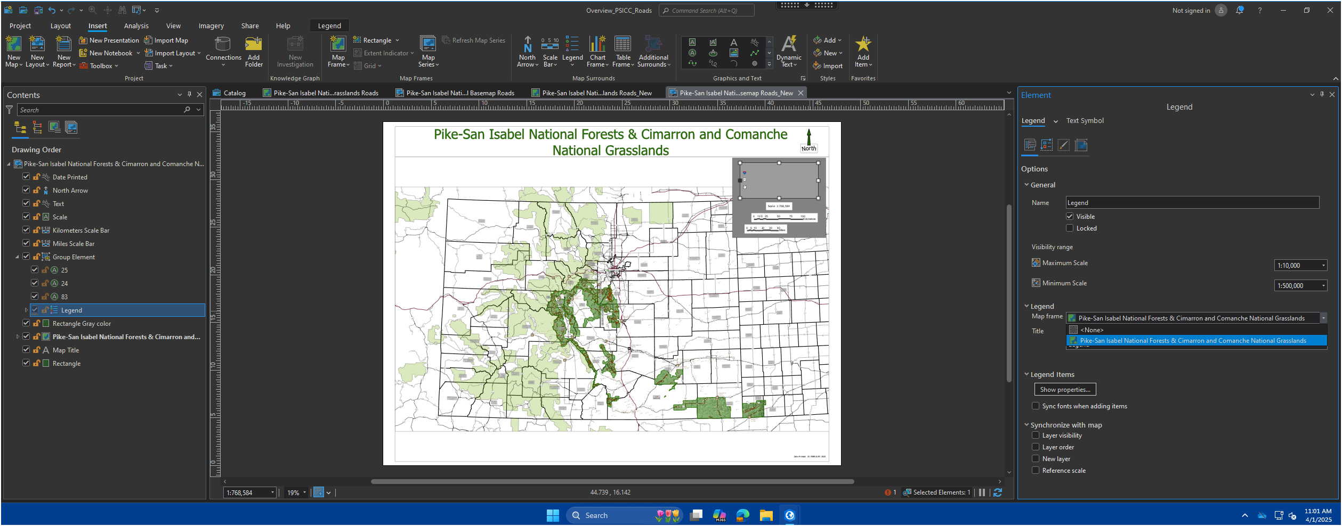Open the layout scale 1:768,584 dropdown
The height and width of the screenshot is (526, 1342).
(272, 493)
